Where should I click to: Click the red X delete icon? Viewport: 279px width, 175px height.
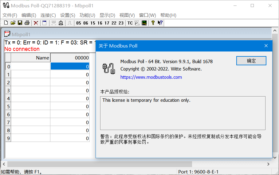pyautogui.click(x=36, y=23)
